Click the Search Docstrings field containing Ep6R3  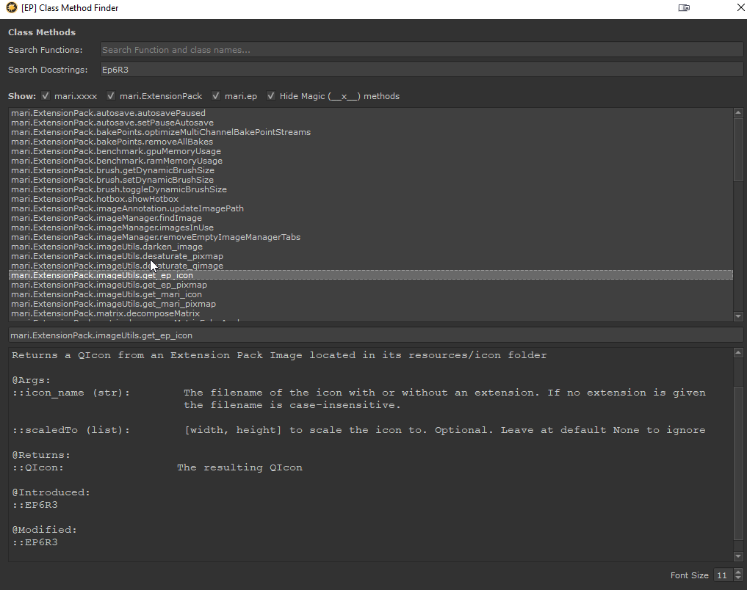pos(421,70)
